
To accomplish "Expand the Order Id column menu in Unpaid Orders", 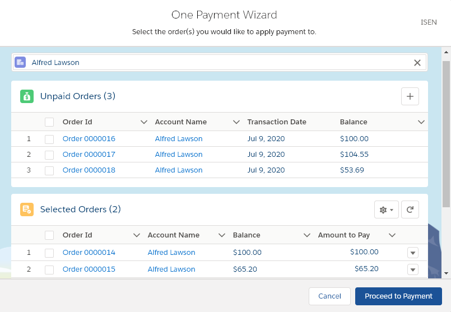I will 144,122.
